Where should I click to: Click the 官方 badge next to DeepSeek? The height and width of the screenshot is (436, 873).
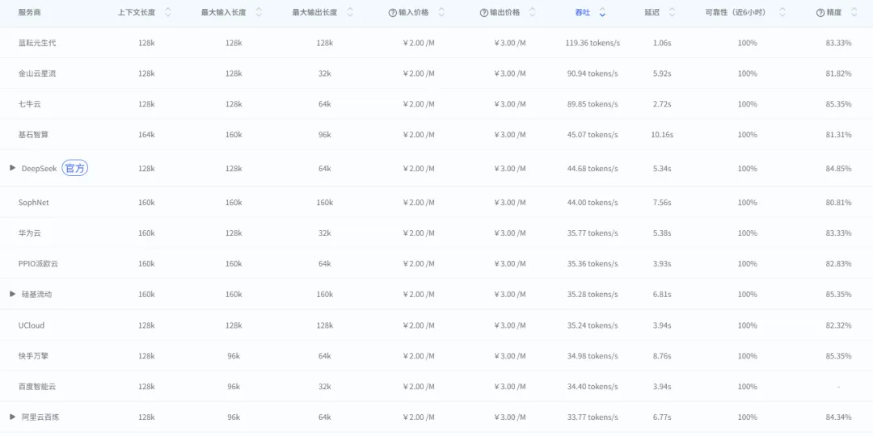(x=74, y=168)
